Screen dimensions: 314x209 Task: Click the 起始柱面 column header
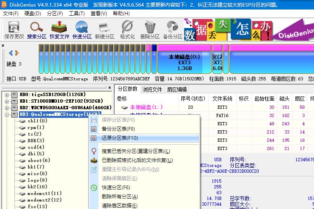[264, 99]
